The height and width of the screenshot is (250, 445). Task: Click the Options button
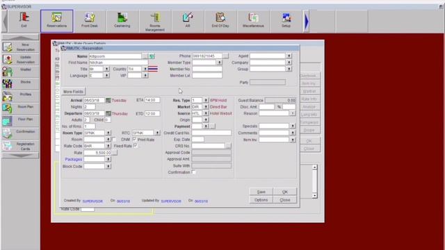(x=261, y=200)
